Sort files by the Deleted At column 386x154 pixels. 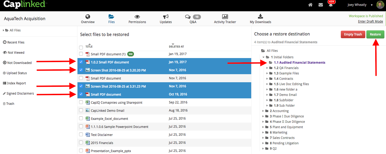point(176,46)
